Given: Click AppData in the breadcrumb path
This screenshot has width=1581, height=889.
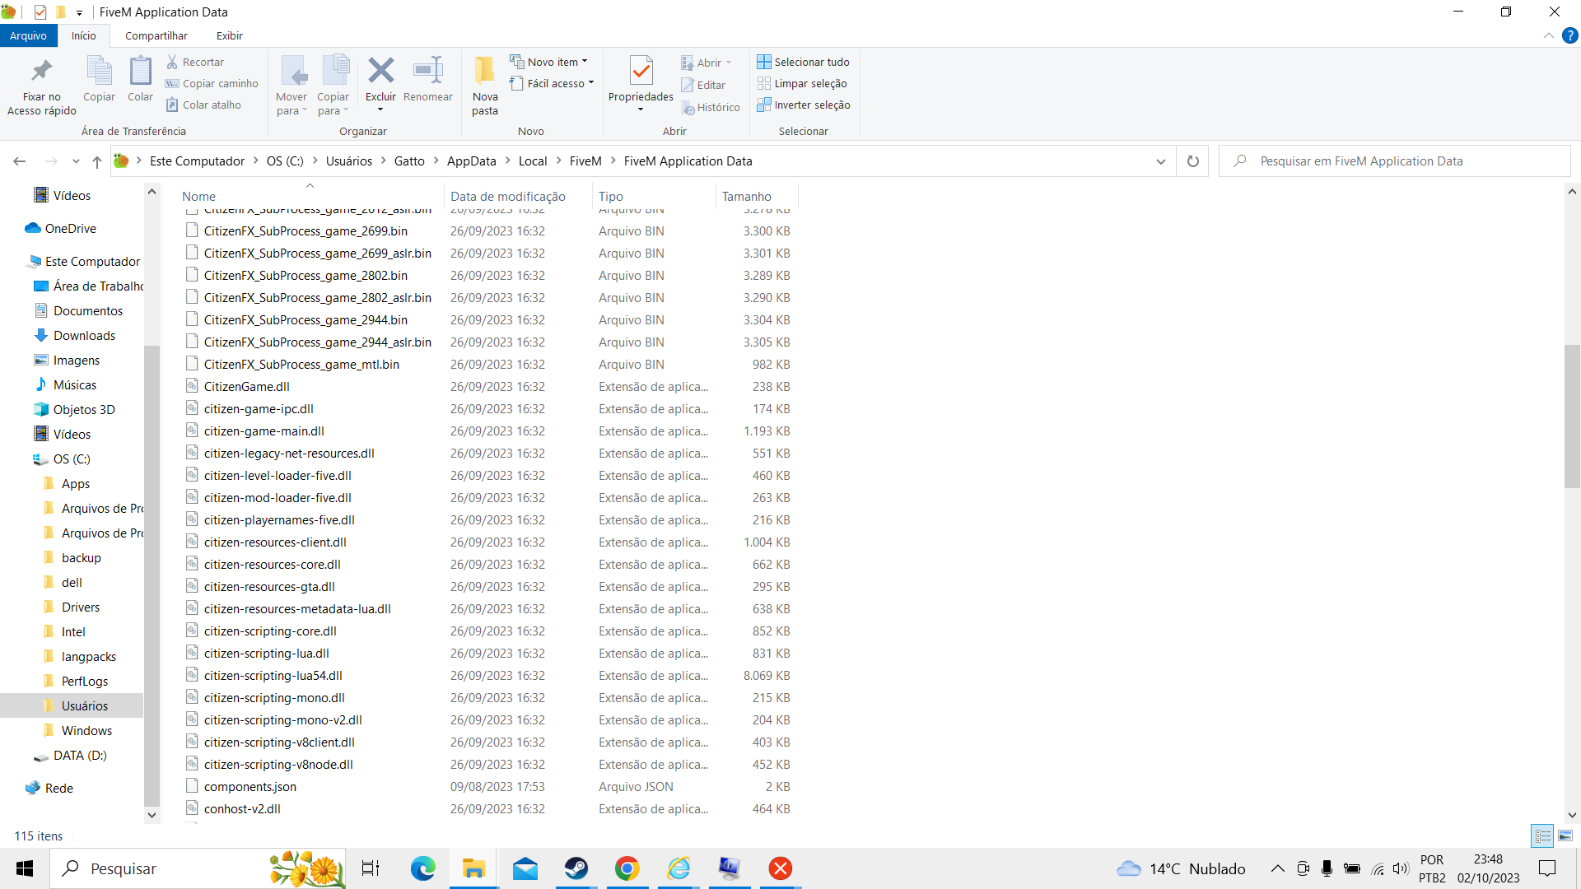Looking at the screenshot, I should [x=472, y=161].
